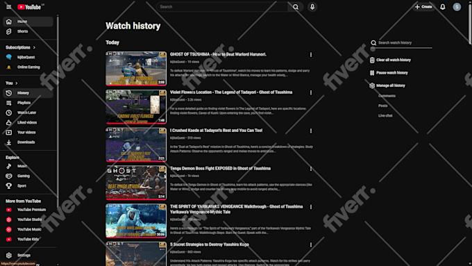Screen dimensions: 472x266
Task: Open options for Tengu Demon Boss video
Action: (x=311, y=169)
